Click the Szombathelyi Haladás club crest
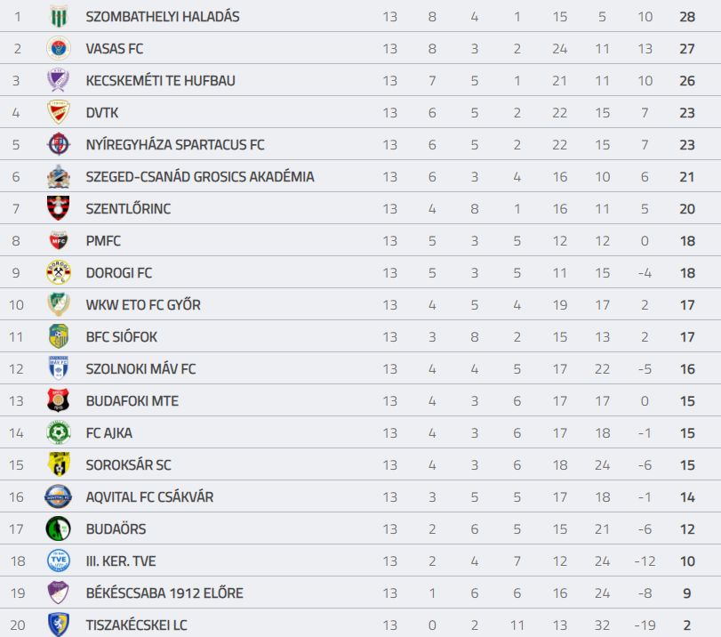This screenshot has height=637, width=721. pyautogui.click(x=59, y=17)
